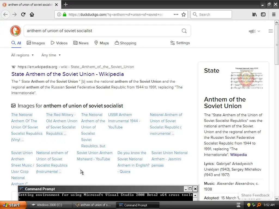279x209 pixels.
Task: Select the All results tab
Action: (x=16, y=43)
